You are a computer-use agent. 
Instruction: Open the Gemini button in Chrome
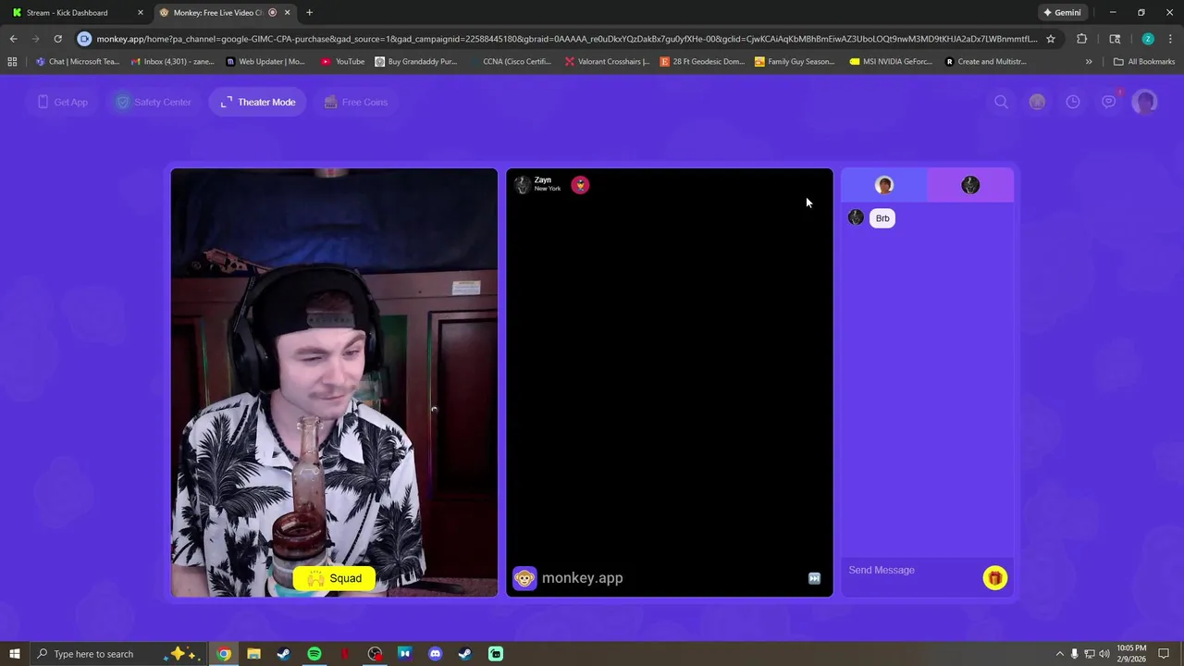tap(1062, 12)
